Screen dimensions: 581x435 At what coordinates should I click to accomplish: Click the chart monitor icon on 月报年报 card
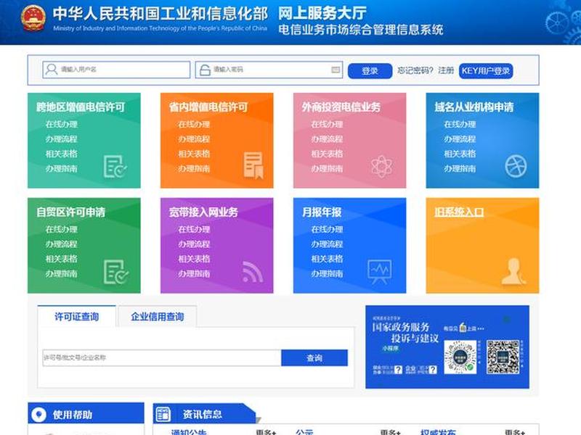click(379, 271)
